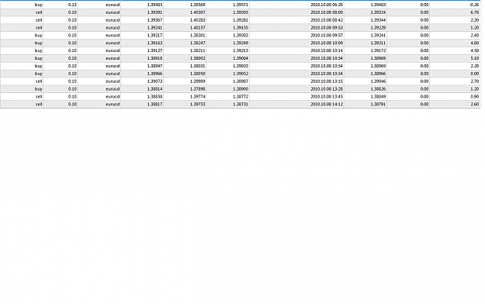Click the profit value 2.30
This screenshot has width=485, height=304.
click(x=474, y=20)
